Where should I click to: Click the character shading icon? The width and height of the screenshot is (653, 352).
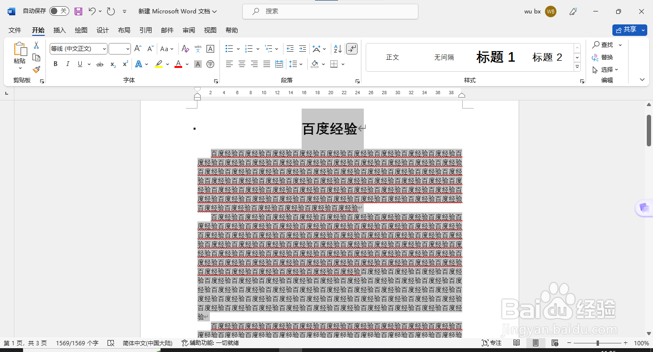pyautogui.click(x=198, y=64)
